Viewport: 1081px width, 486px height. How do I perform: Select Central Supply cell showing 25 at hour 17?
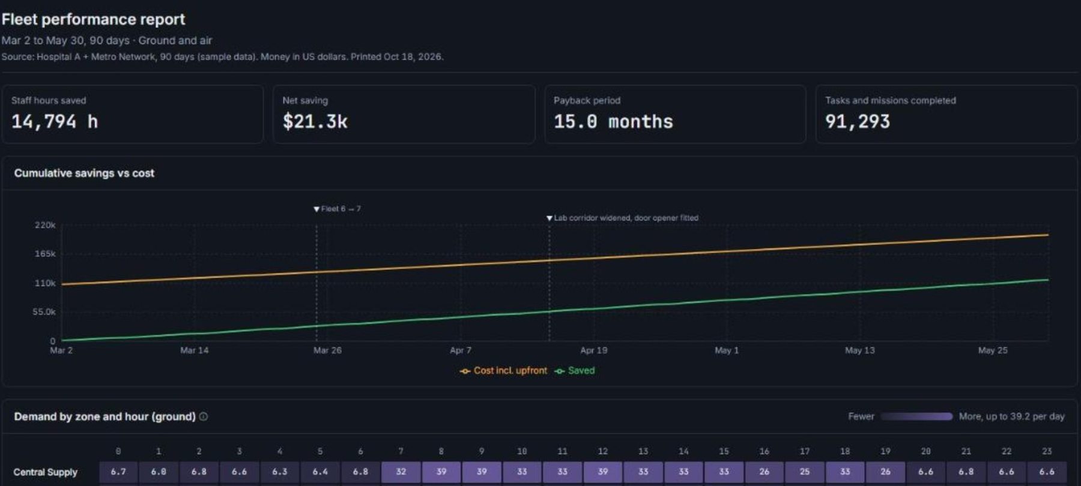pyautogui.click(x=805, y=472)
